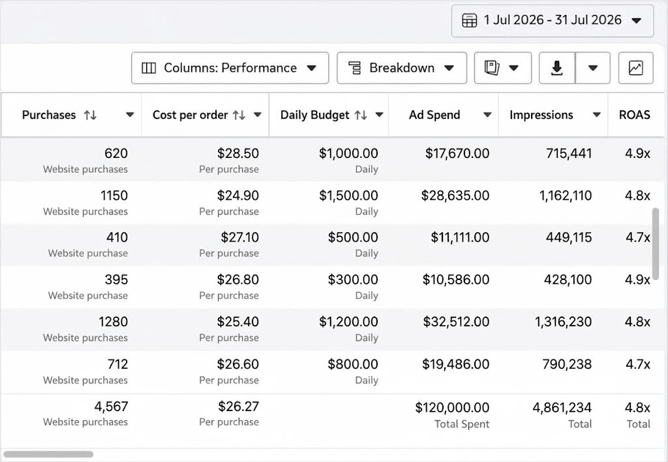Open the Ad Spend column dropdown arrow
This screenshot has width=668, height=462.
(487, 115)
